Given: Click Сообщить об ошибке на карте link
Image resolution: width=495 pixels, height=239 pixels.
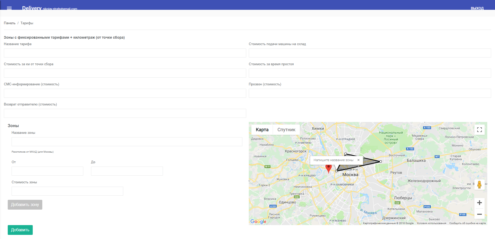Looking at the screenshot, I should point(467,223).
